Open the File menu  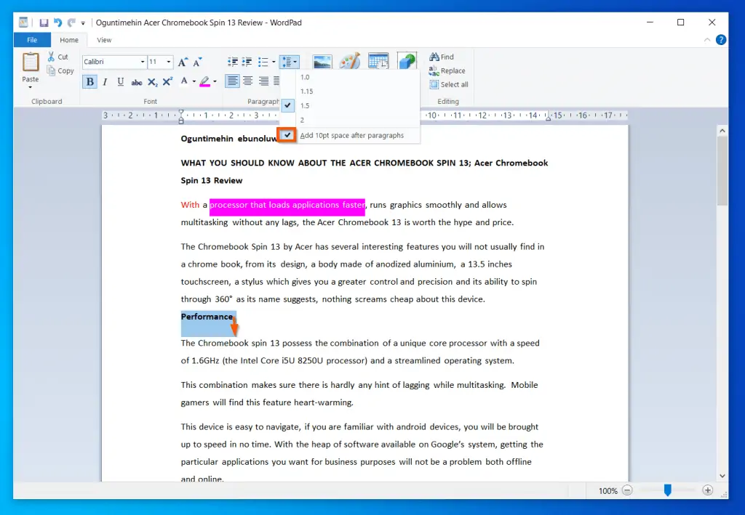32,40
